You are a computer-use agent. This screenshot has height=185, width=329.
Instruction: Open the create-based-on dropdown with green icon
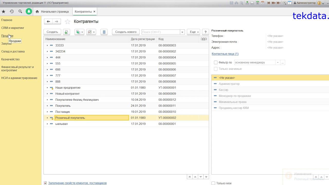(x=79, y=32)
